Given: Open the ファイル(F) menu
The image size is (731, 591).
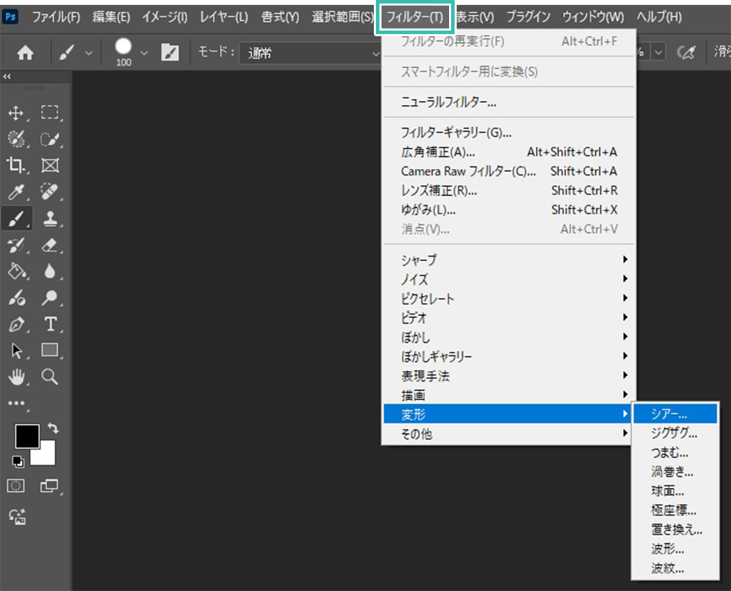Looking at the screenshot, I should pyautogui.click(x=56, y=17).
